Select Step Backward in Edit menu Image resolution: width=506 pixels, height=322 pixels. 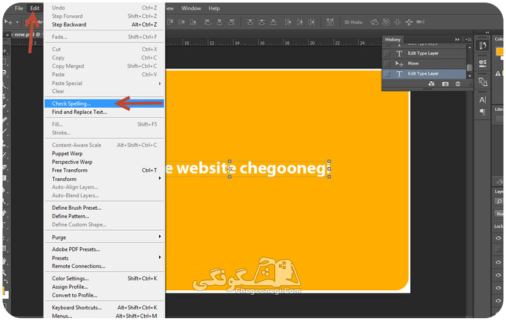tap(69, 25)
